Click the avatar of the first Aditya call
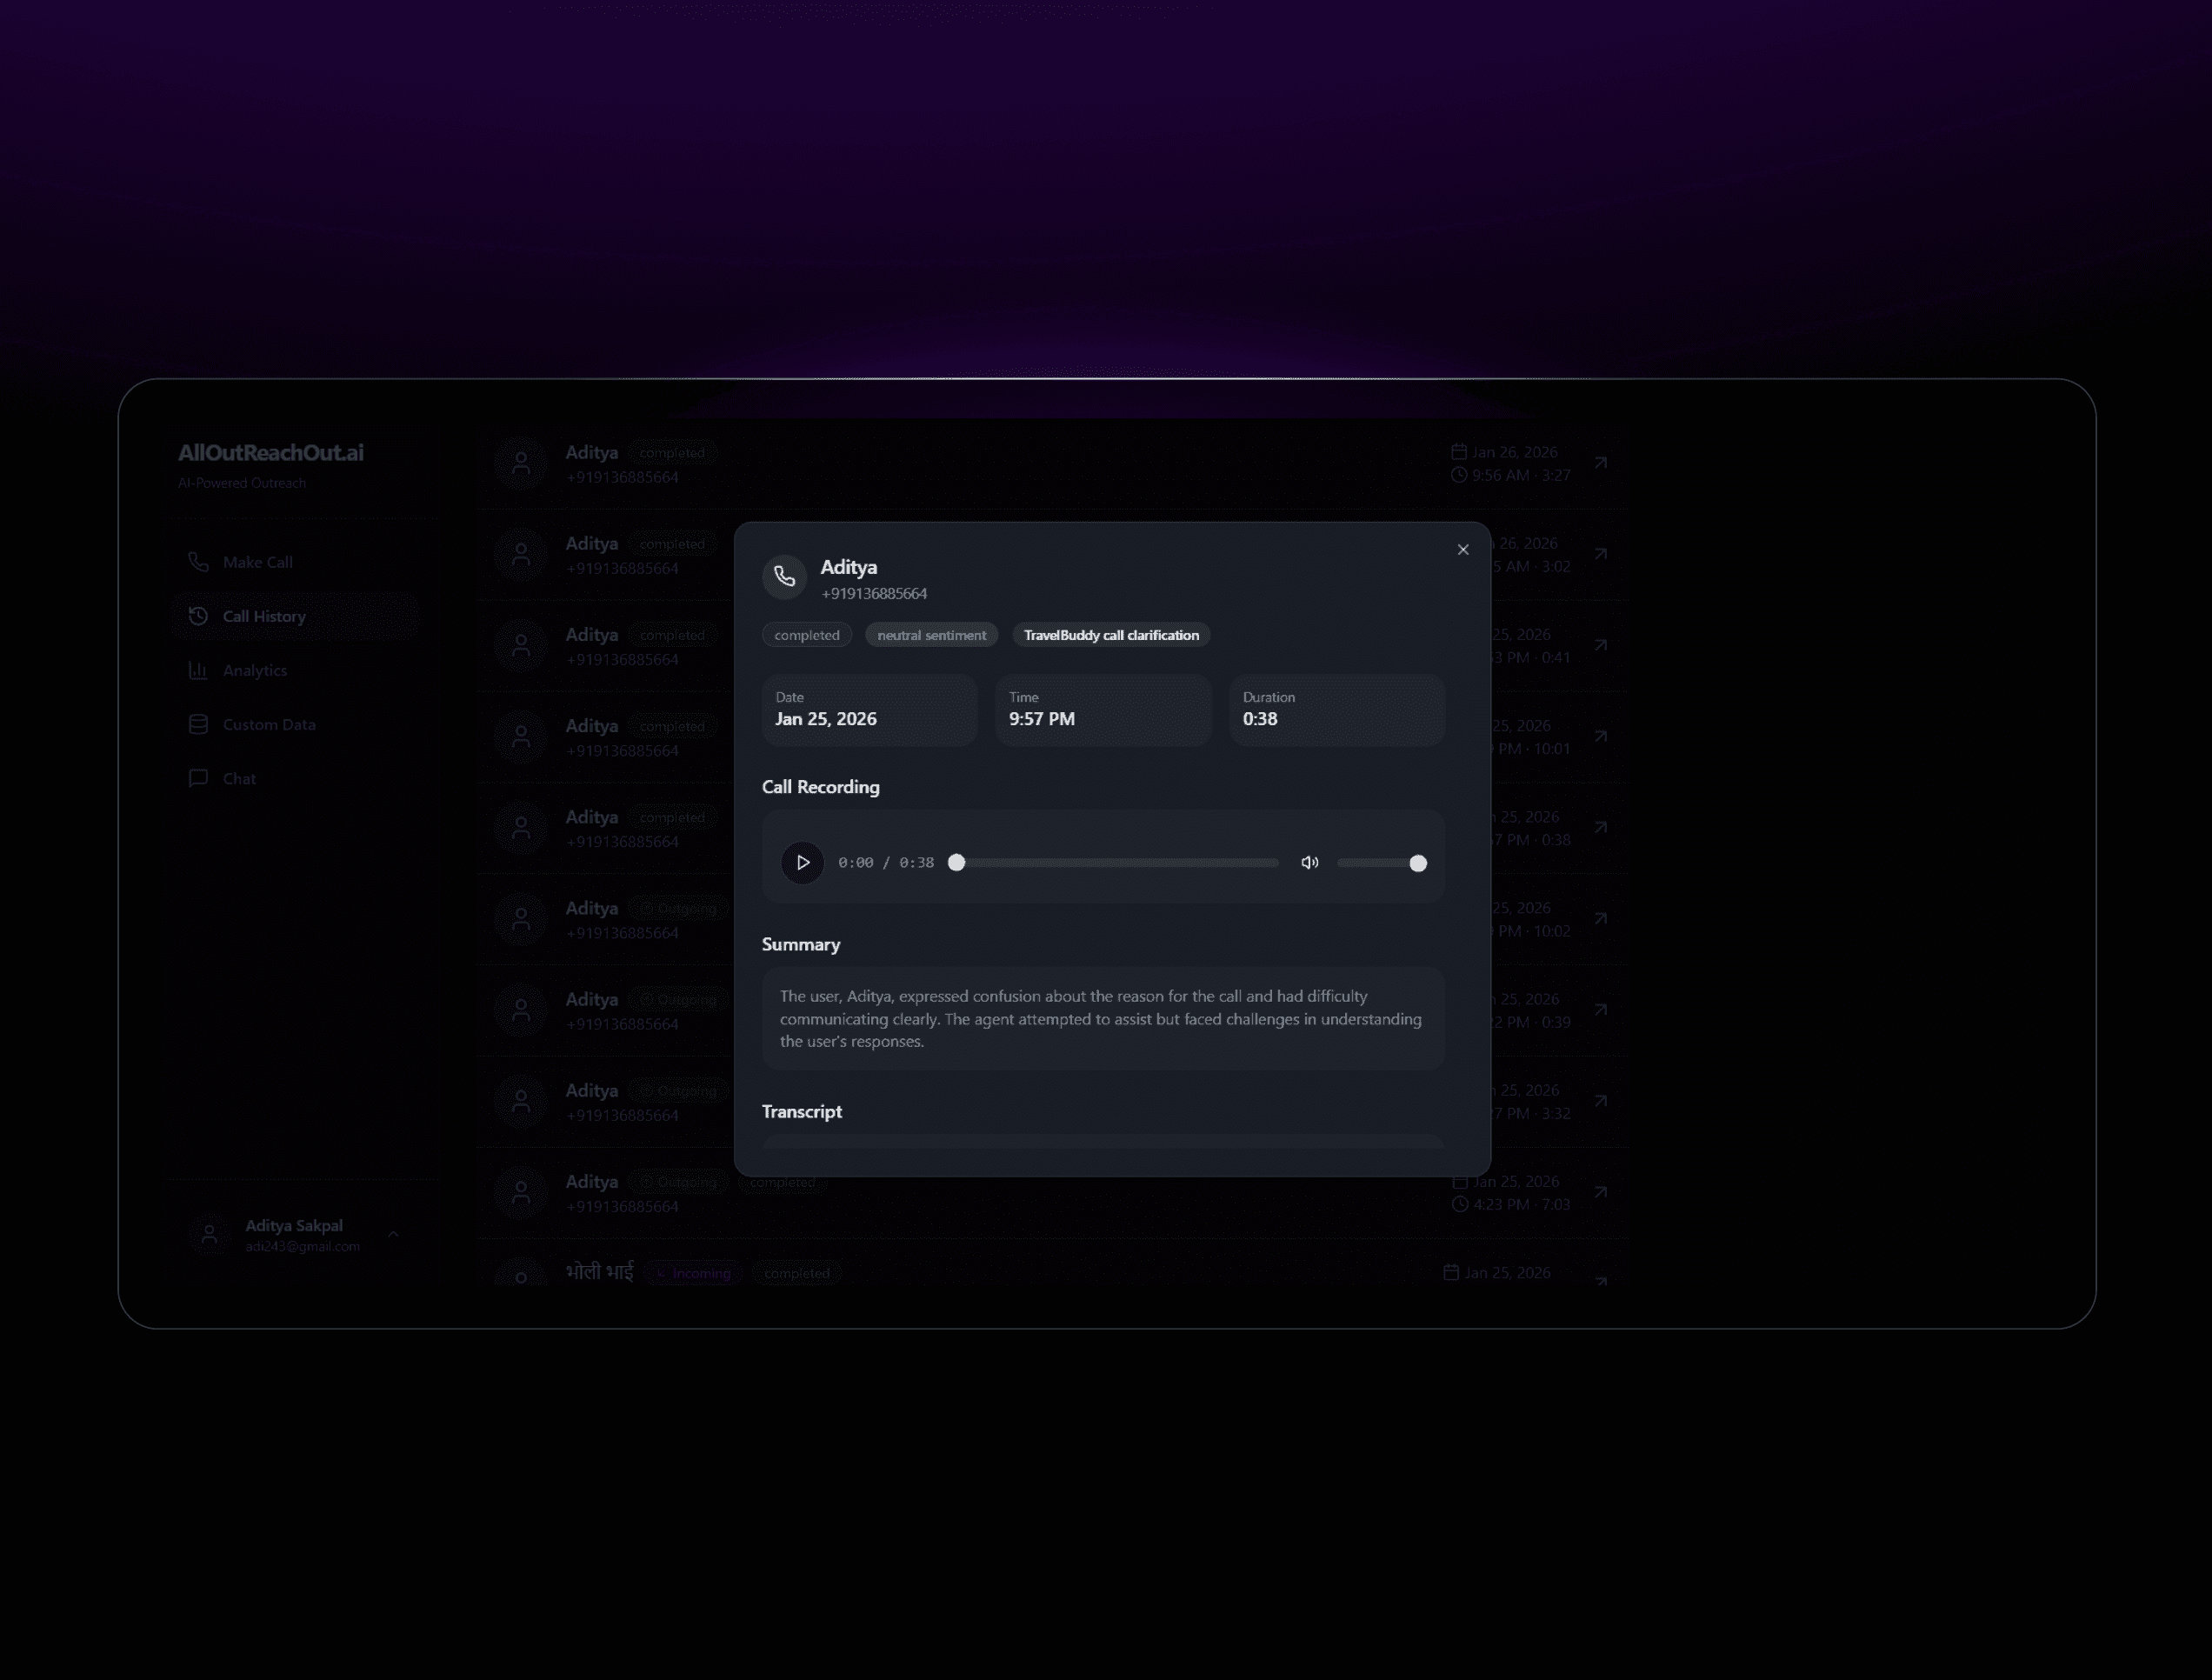Viewport: 2212px width, 1680px height. pyautogui.click(x=521, y=462)
